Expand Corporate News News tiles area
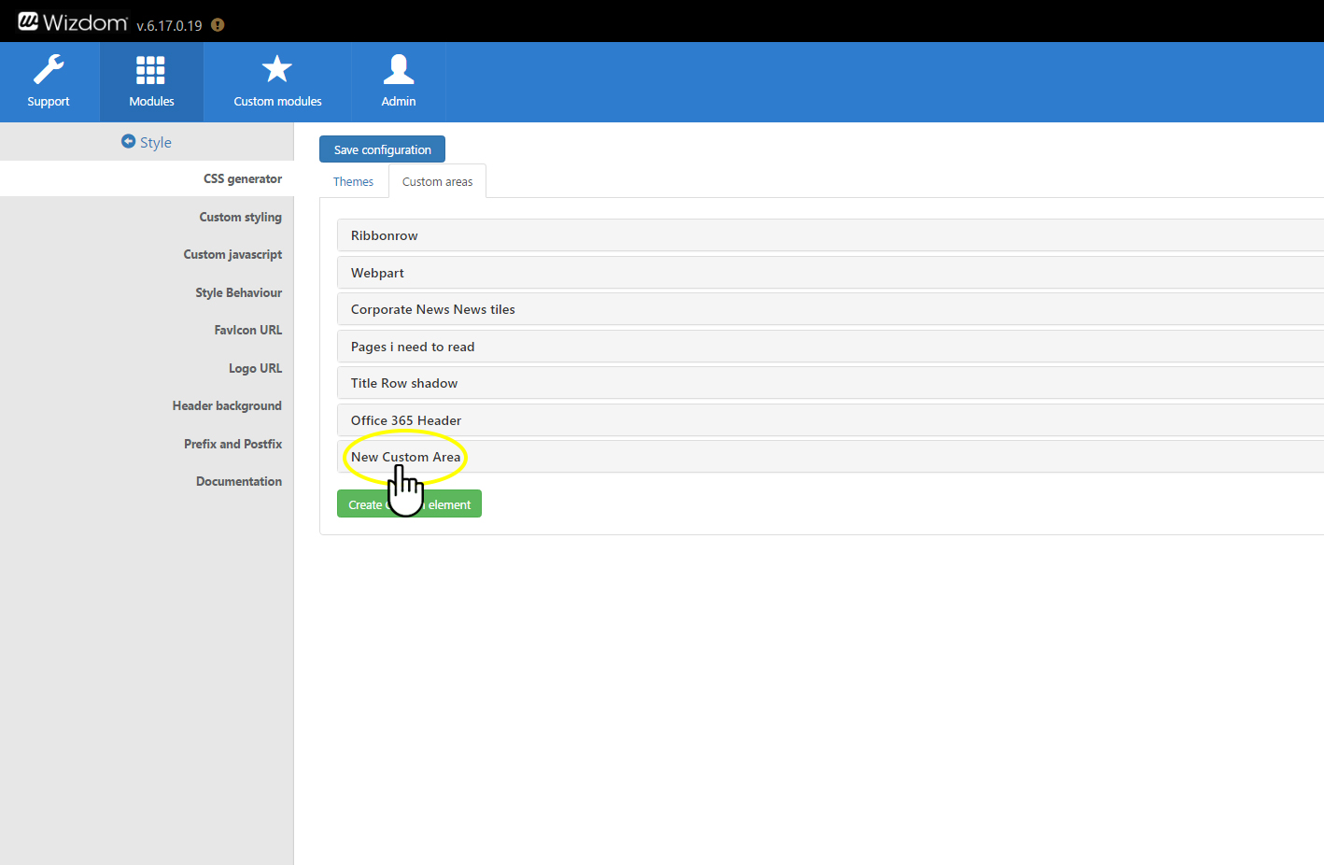The image size is (1324, 865). [432, 309]
